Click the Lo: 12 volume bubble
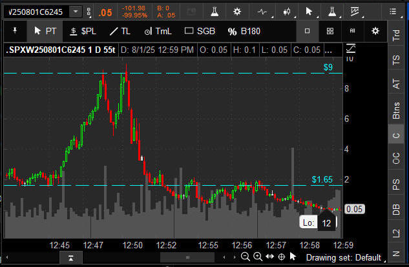 319,222
